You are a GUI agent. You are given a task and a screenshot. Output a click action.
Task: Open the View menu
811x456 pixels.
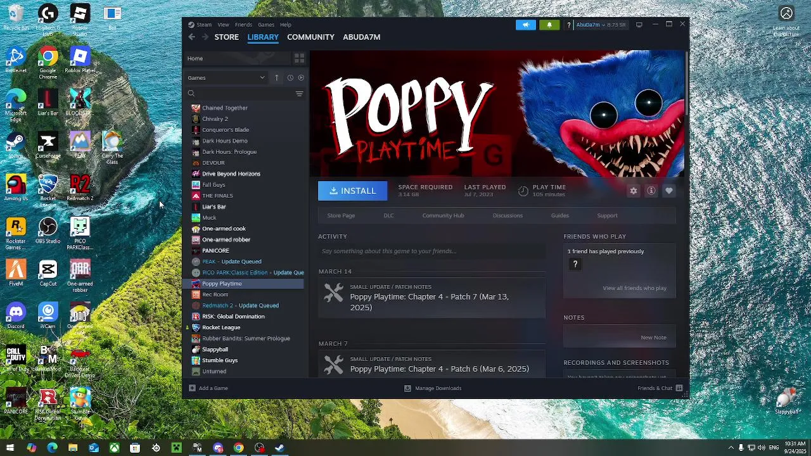[x=223, y=25]
